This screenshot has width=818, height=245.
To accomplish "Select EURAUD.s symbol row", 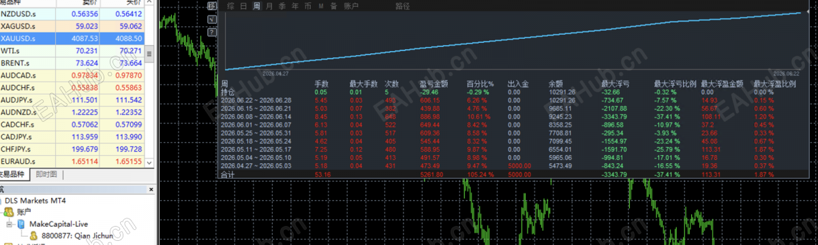I will tap(72, 161).
